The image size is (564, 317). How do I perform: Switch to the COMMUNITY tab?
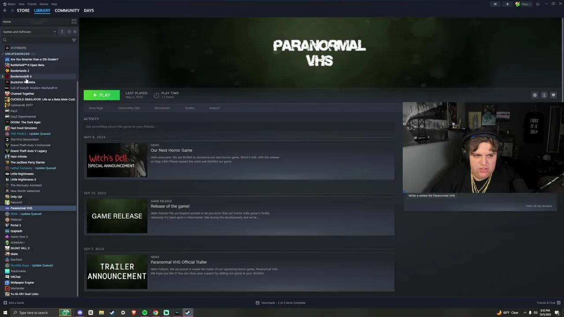[67, 11]
